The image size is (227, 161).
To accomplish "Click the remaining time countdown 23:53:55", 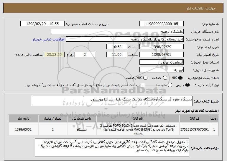I will (54, 55).
